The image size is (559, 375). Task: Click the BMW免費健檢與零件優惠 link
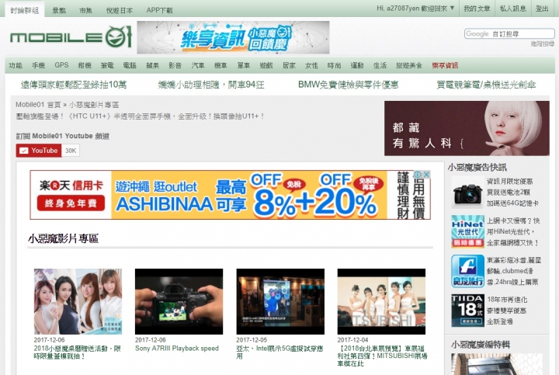pyautogui.click(x=349, y=85)
